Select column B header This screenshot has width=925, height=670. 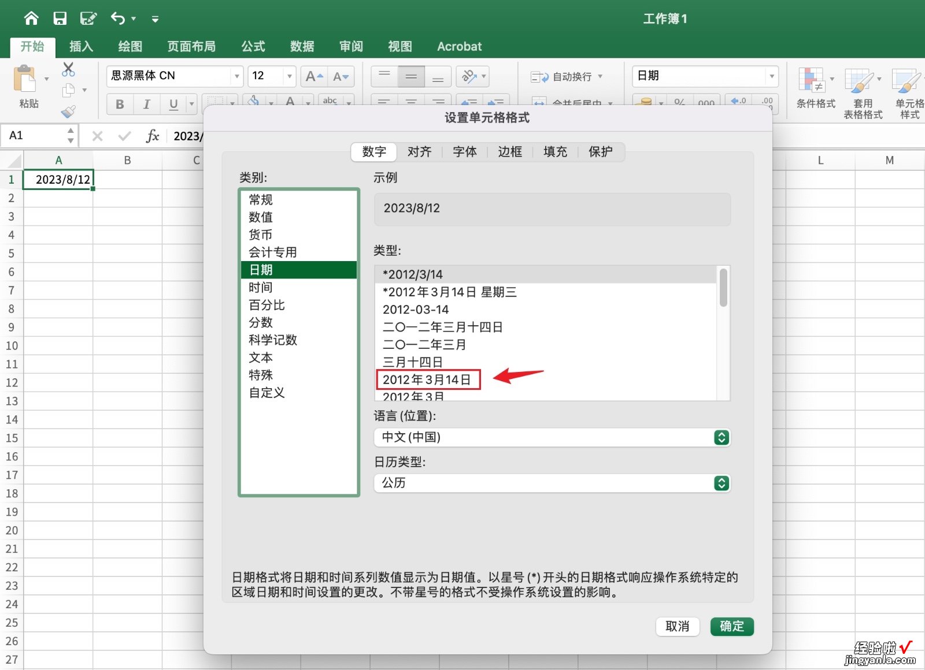(x=127, y=160)
